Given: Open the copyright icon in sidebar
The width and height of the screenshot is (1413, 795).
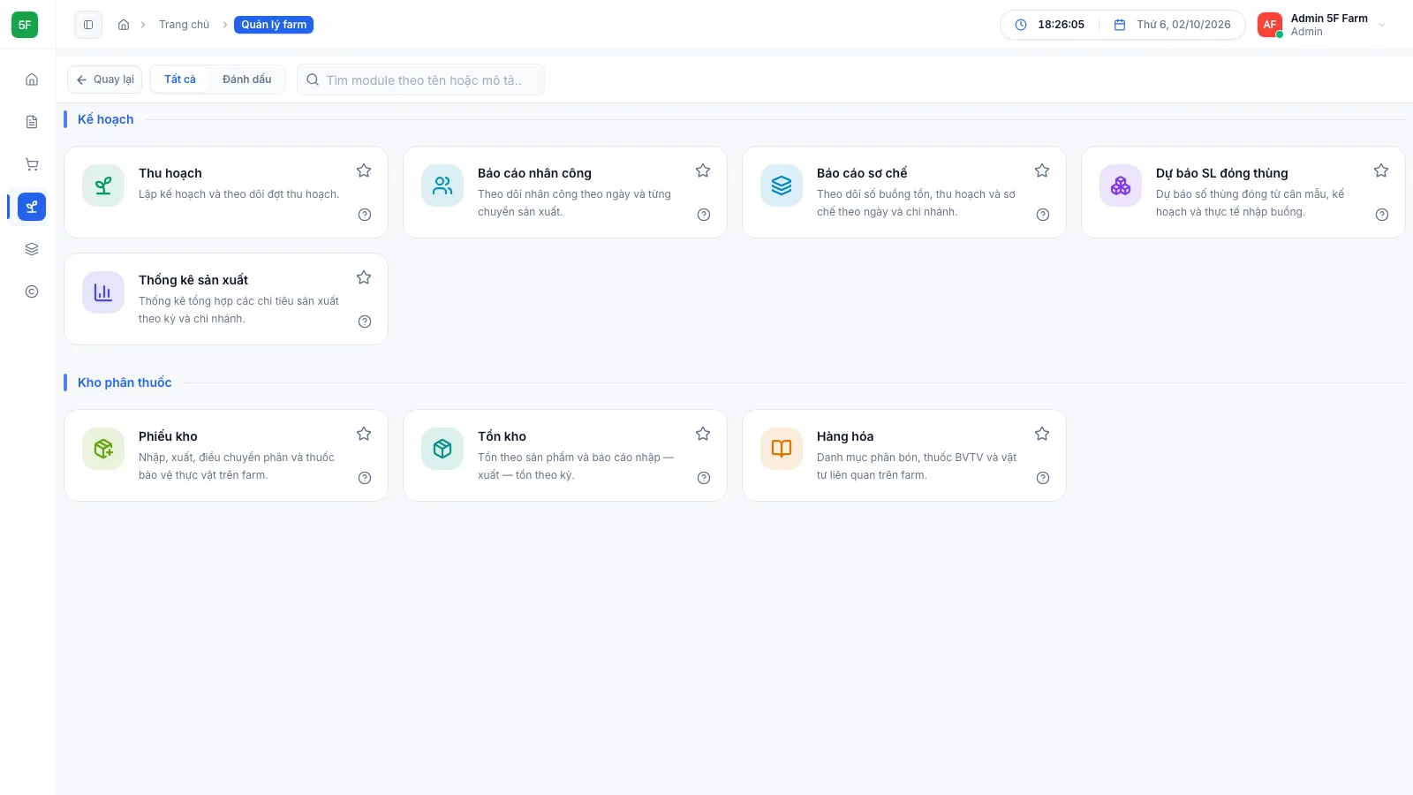Looking at the screenshot, I should coord(32,291).
